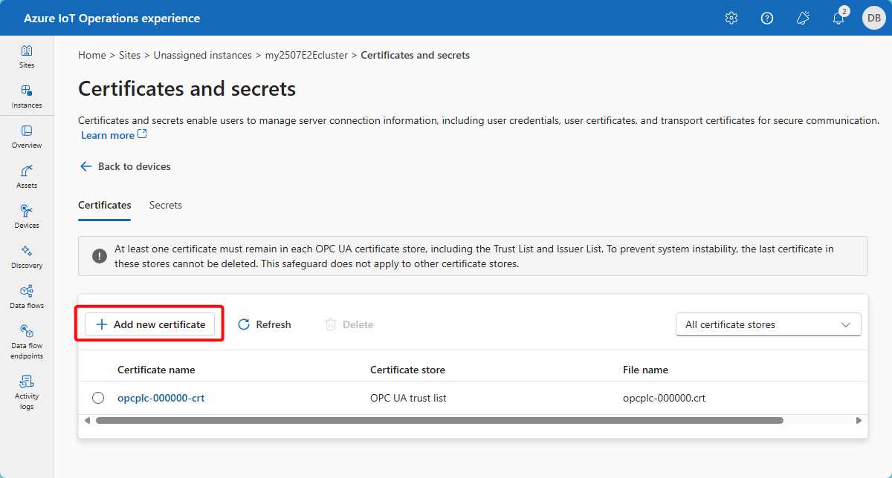Open the settings gear icon

click(731, 18)
